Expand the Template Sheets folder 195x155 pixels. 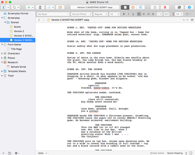(2, 71)
